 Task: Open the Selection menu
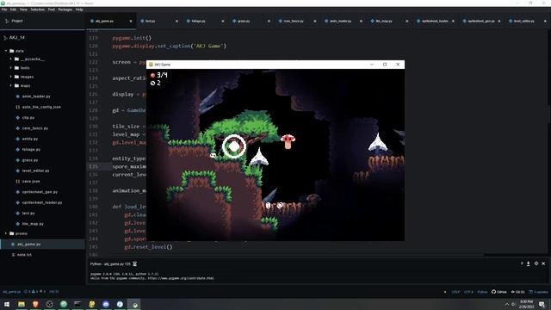pyautogui.click(x=37, y=9)
